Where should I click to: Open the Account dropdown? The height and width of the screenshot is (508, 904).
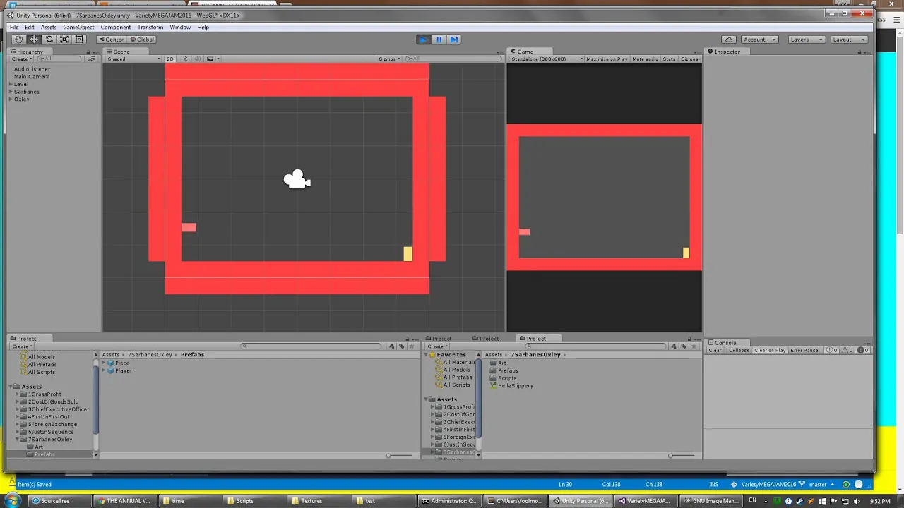(759, 40)
